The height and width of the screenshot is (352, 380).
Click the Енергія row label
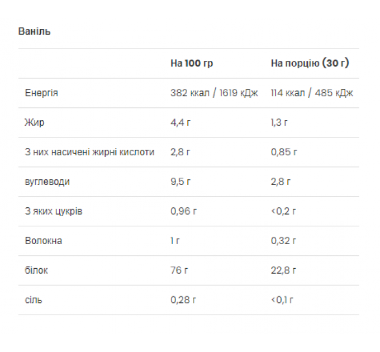(41, 93)
